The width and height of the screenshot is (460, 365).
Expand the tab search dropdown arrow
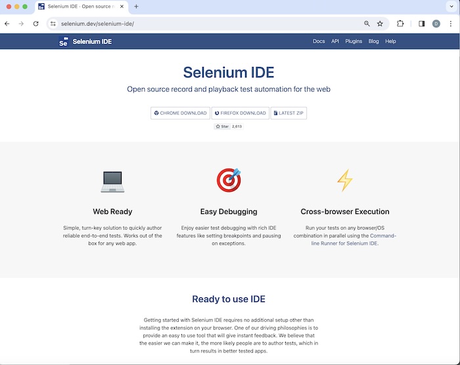[451, 7]
